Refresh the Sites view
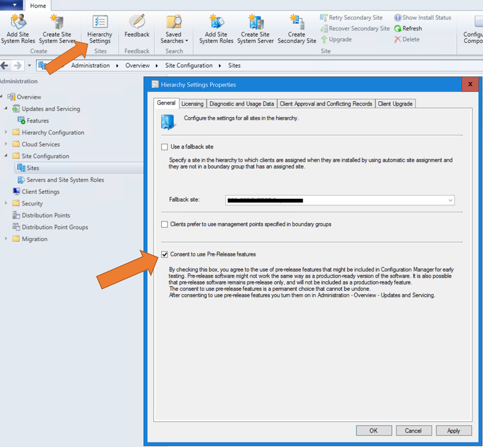 pyautogui.click(x=408, y=29)
